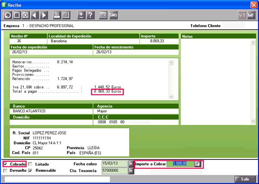
Task: Open the calendar toolbar icon
Action: pos(103,16)
